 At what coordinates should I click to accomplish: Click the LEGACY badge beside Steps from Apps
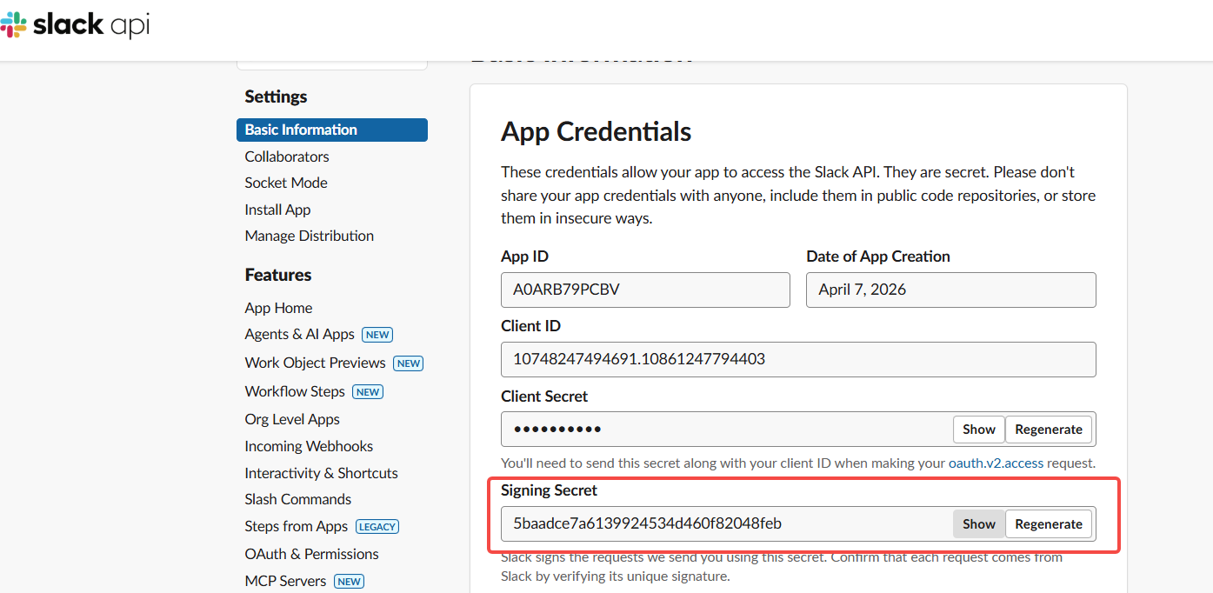[377, 527]
